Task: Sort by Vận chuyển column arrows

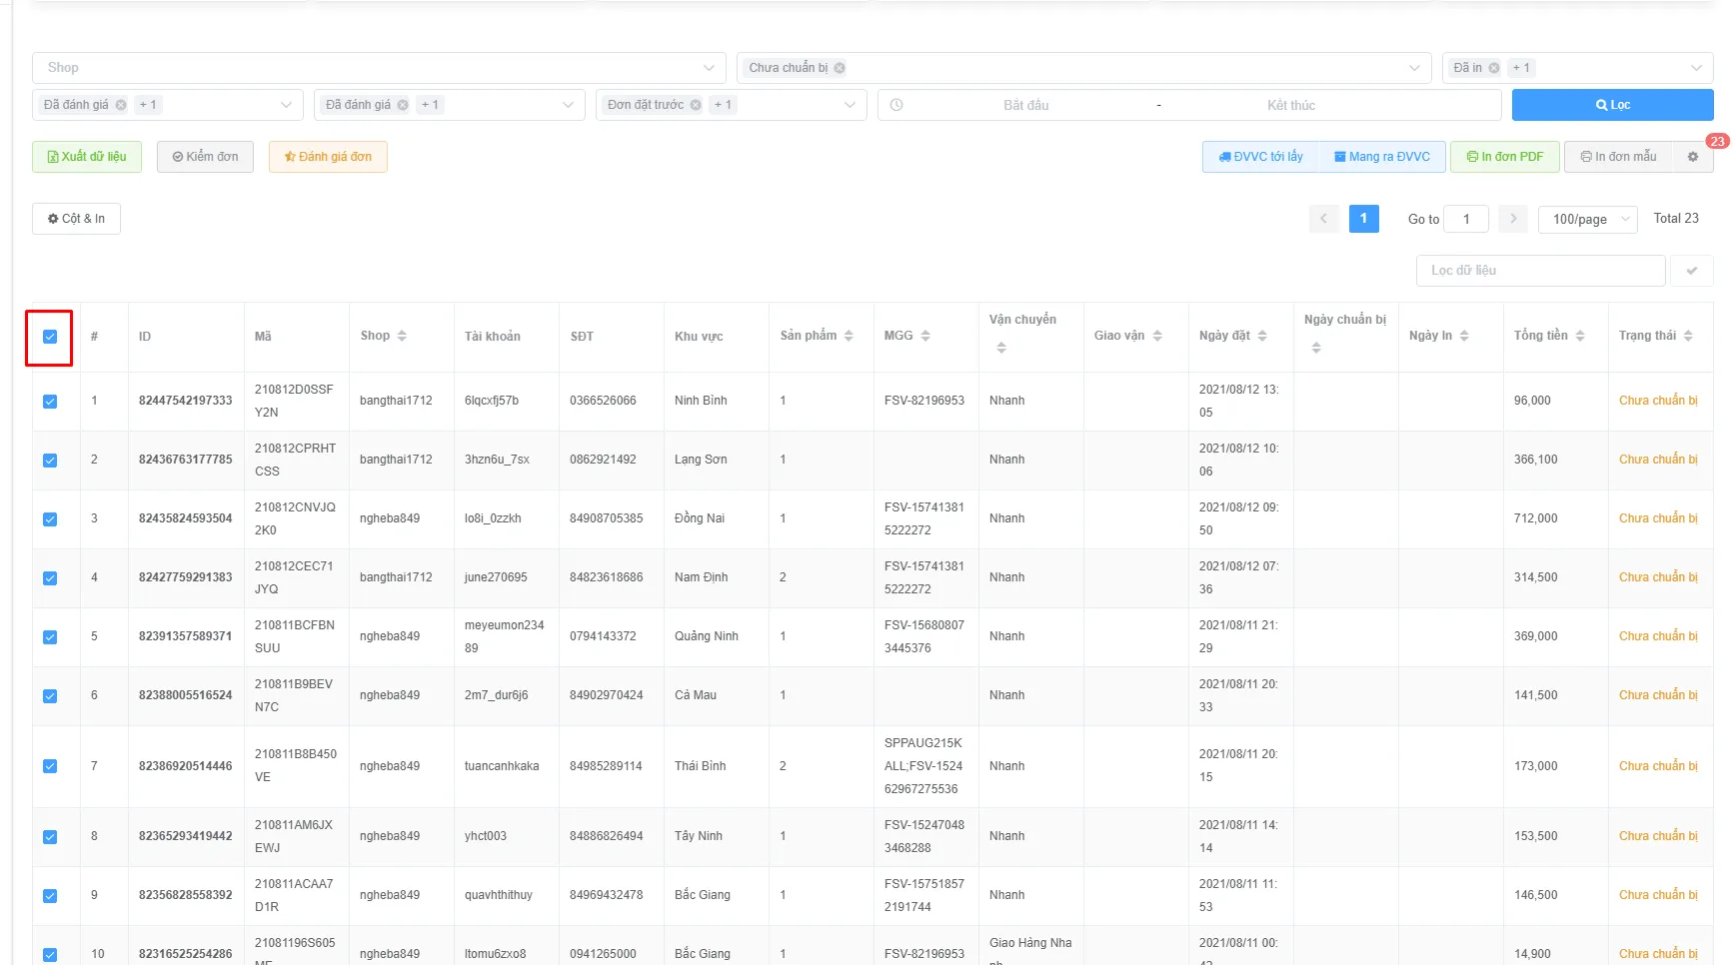Action: click(1001, 348)
